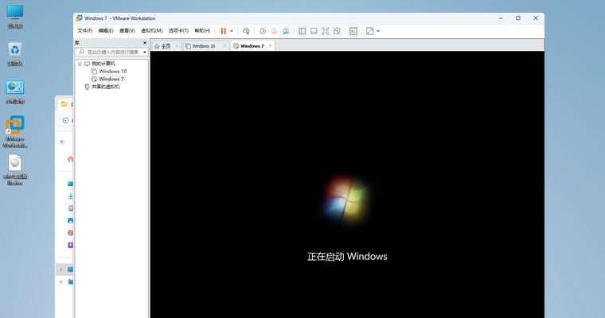Focus the library search input field
Image resolution: width=605 pixels, height=318 pixels.
[x=109, y=52]
